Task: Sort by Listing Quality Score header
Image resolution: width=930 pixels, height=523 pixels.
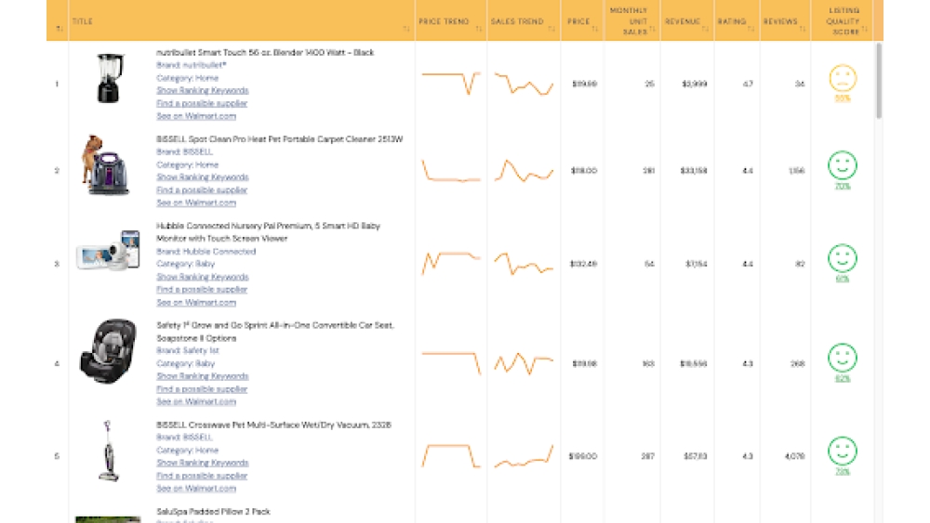Action: coord(843,21)
